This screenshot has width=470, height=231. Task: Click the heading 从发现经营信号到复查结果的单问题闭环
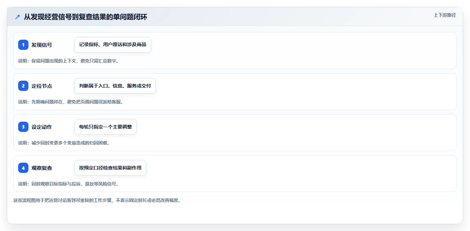(x=85, y=17)
